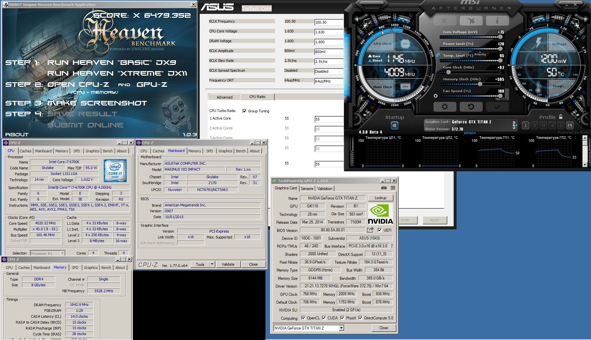Image resolution: width=591 pixels, height=340 pixels.
Task: Click the BIOS share/export icon in GPU-Z
Action: coord(370,230)
